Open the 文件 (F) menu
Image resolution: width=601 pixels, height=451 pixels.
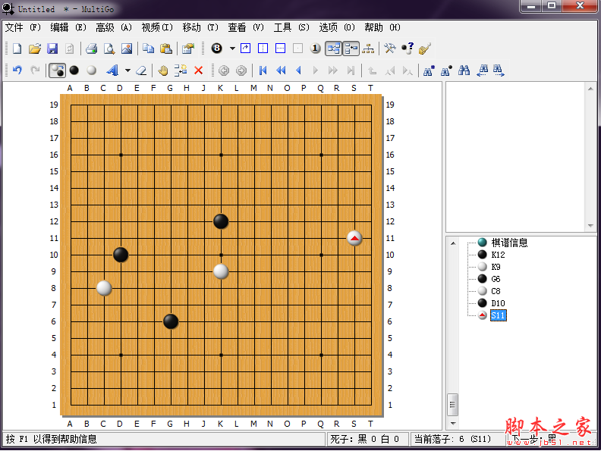click(x=23, y=27)
